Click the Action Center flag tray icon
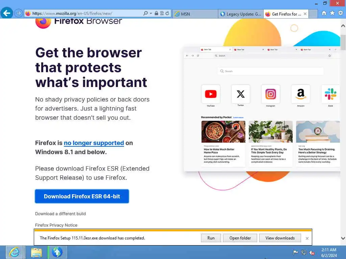The width and height of the screenshot is (346, 259). (295, 252)
